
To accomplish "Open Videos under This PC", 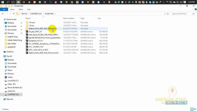I will (x=10, y=77).
